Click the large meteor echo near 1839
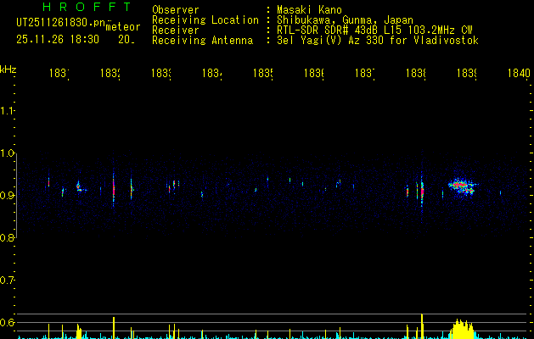Viewport: 534px width, 339px height. point(462,186)
